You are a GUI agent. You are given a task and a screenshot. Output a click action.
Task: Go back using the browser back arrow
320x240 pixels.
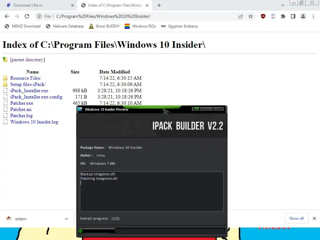[x=7, y=16]
